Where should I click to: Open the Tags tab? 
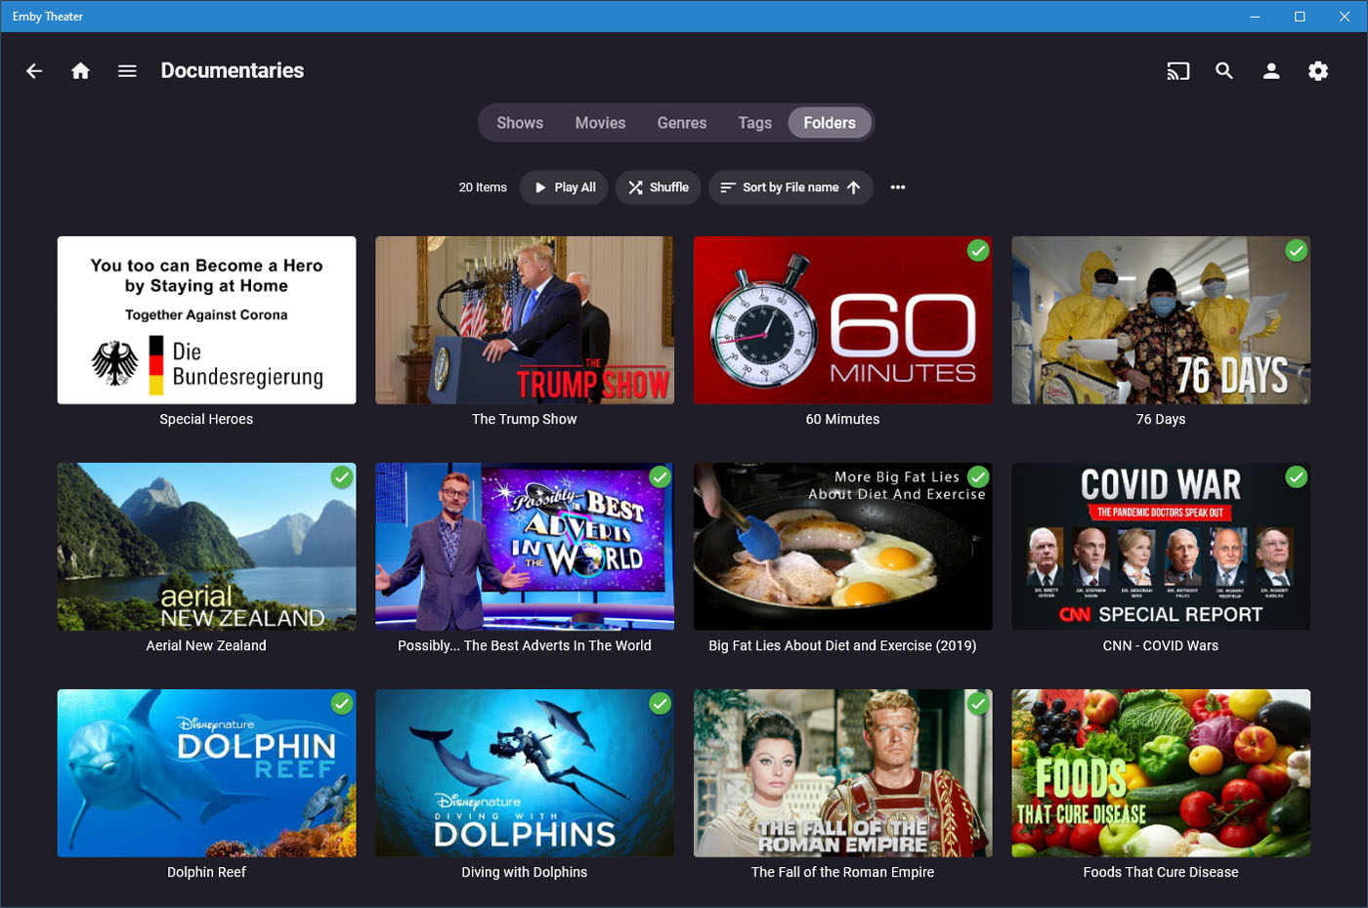pyautogui.click(x=754, y=123)
